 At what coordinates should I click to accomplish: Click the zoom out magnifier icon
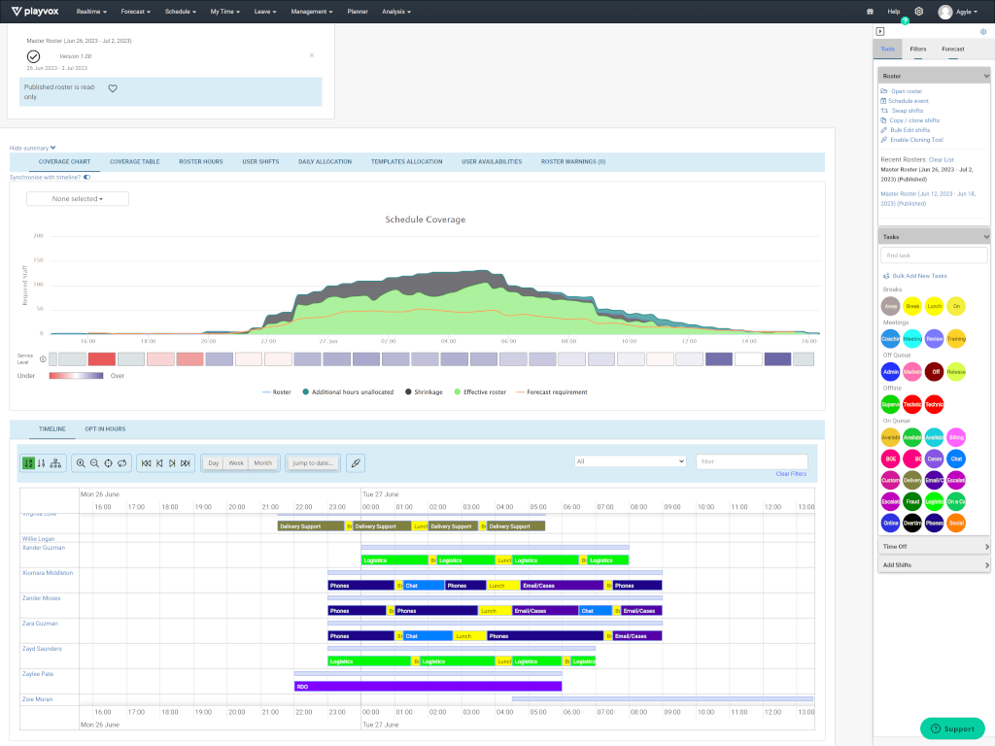tap(94, 463)
